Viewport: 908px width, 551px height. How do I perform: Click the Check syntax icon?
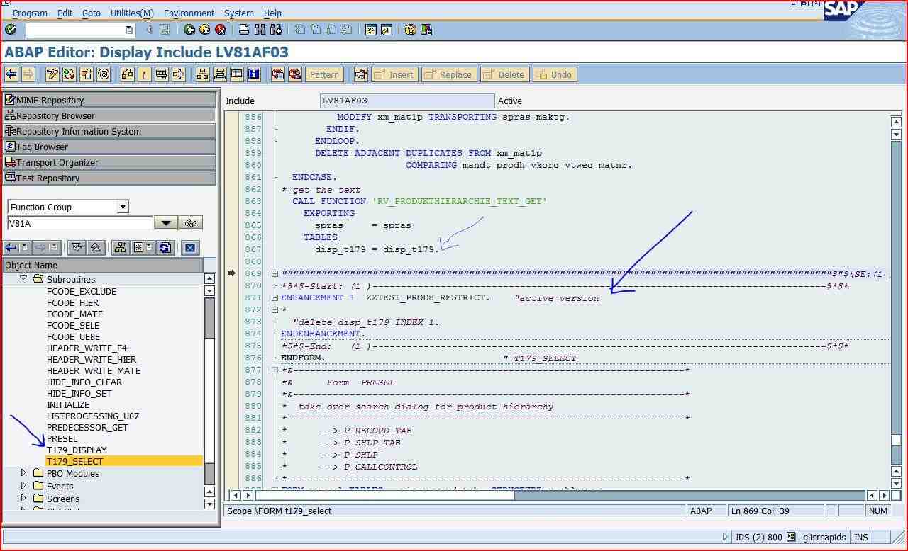128,74
